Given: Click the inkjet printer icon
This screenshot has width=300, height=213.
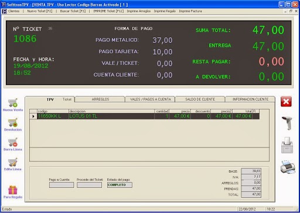Looking at the screenshot, I should click(288, 167).
